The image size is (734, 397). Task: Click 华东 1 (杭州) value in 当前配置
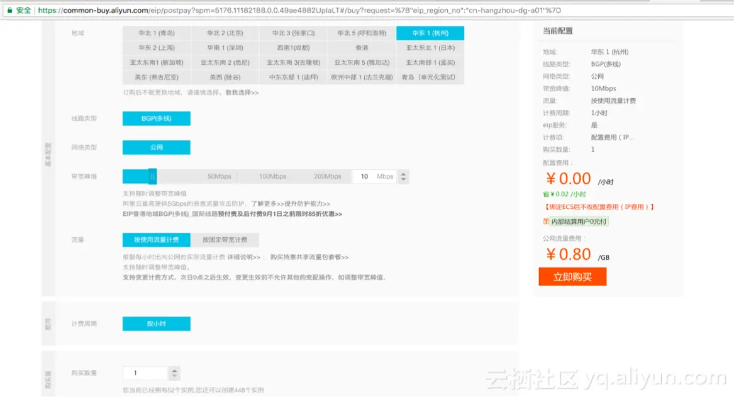[609, 52]
